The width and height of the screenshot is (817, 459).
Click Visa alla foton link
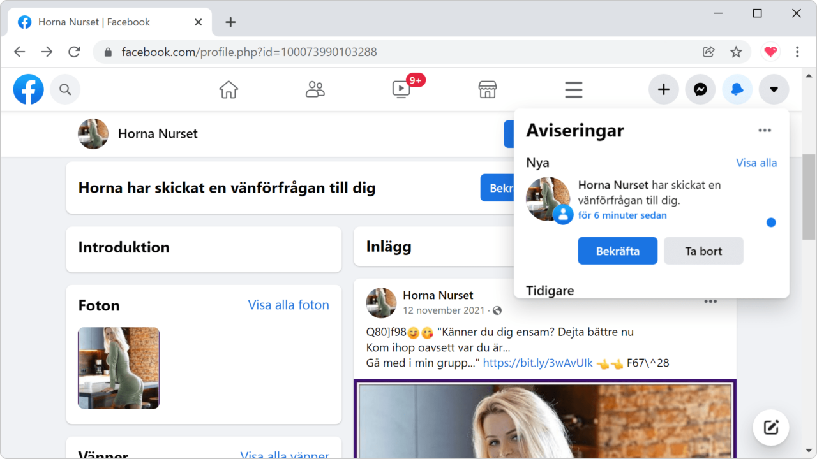[x=289, y=305]
